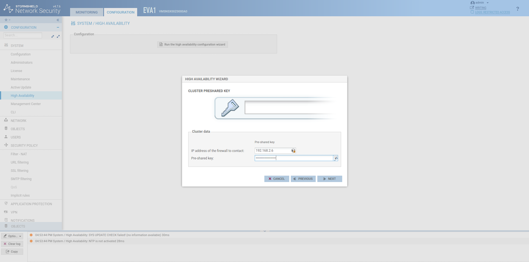The image size is (529, 262).
Task: Expand all menus with the outward arrows icon
Action: [58, 37]
